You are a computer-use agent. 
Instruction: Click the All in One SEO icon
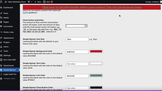pos(1,60)
